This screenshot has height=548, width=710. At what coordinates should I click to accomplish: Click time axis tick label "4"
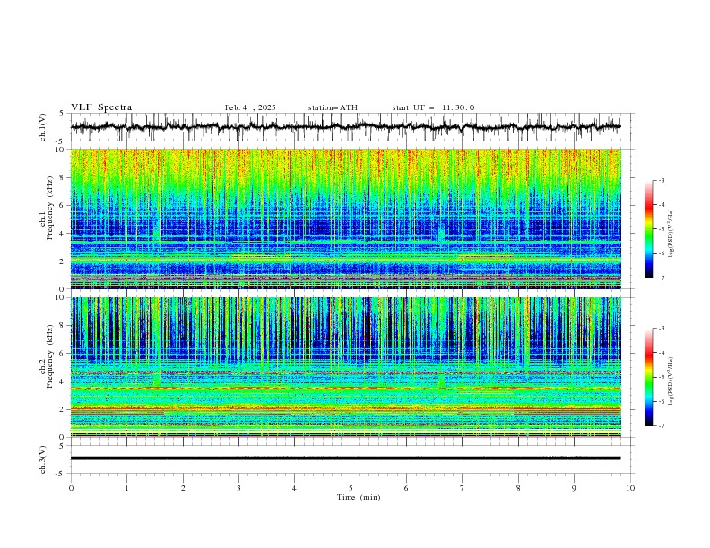[294, 488]
